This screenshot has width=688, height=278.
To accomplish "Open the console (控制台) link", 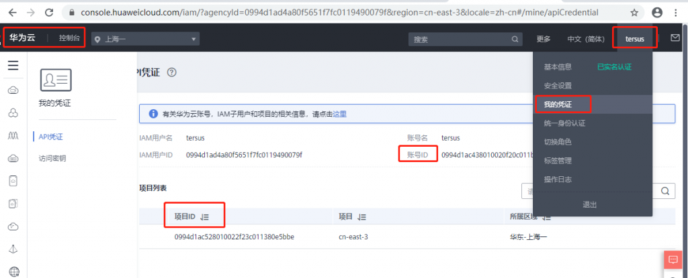I will [70, 38].
